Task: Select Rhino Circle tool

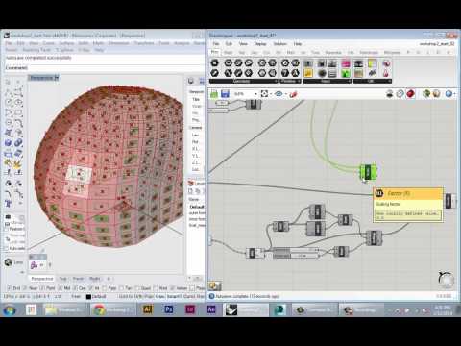Action: click(x=8, y=103)
